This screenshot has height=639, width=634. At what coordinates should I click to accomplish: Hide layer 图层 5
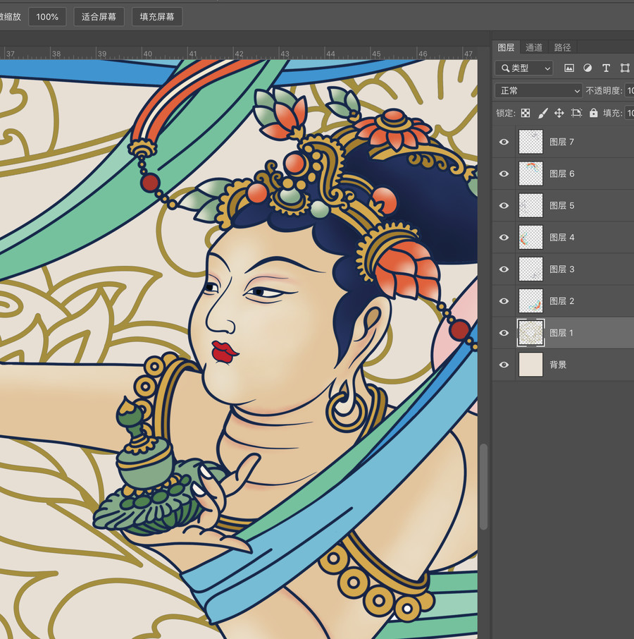pyautogui.click(x=504, y=205)
